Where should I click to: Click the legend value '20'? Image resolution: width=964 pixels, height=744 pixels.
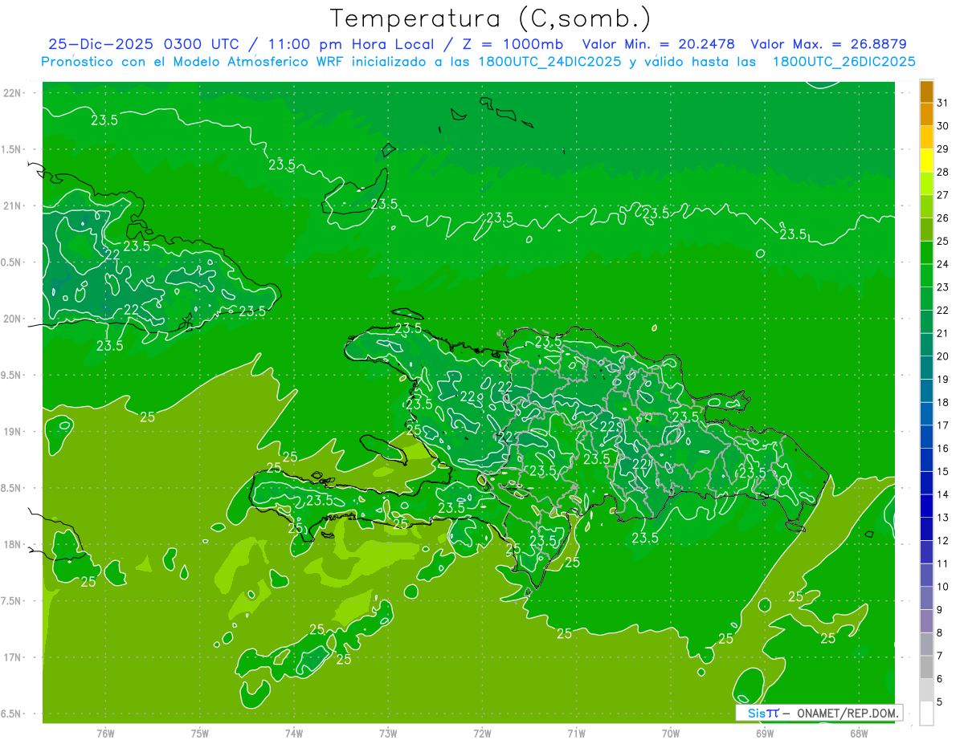coord(943,356)
